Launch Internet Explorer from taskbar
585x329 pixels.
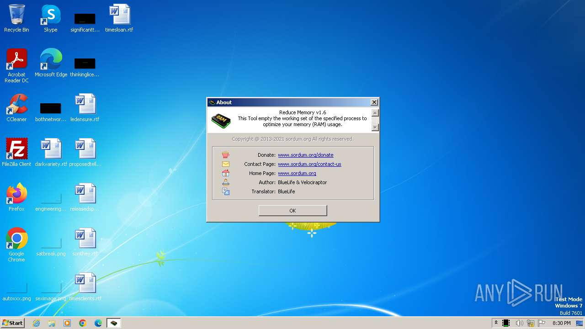click(x=36, y=323)
